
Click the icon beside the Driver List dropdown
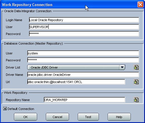(x=136, y=67)
